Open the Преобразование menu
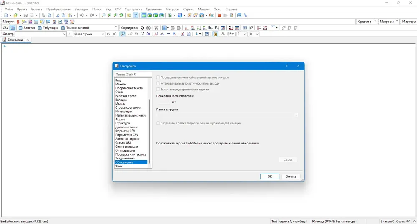 (x=58, y=9)
